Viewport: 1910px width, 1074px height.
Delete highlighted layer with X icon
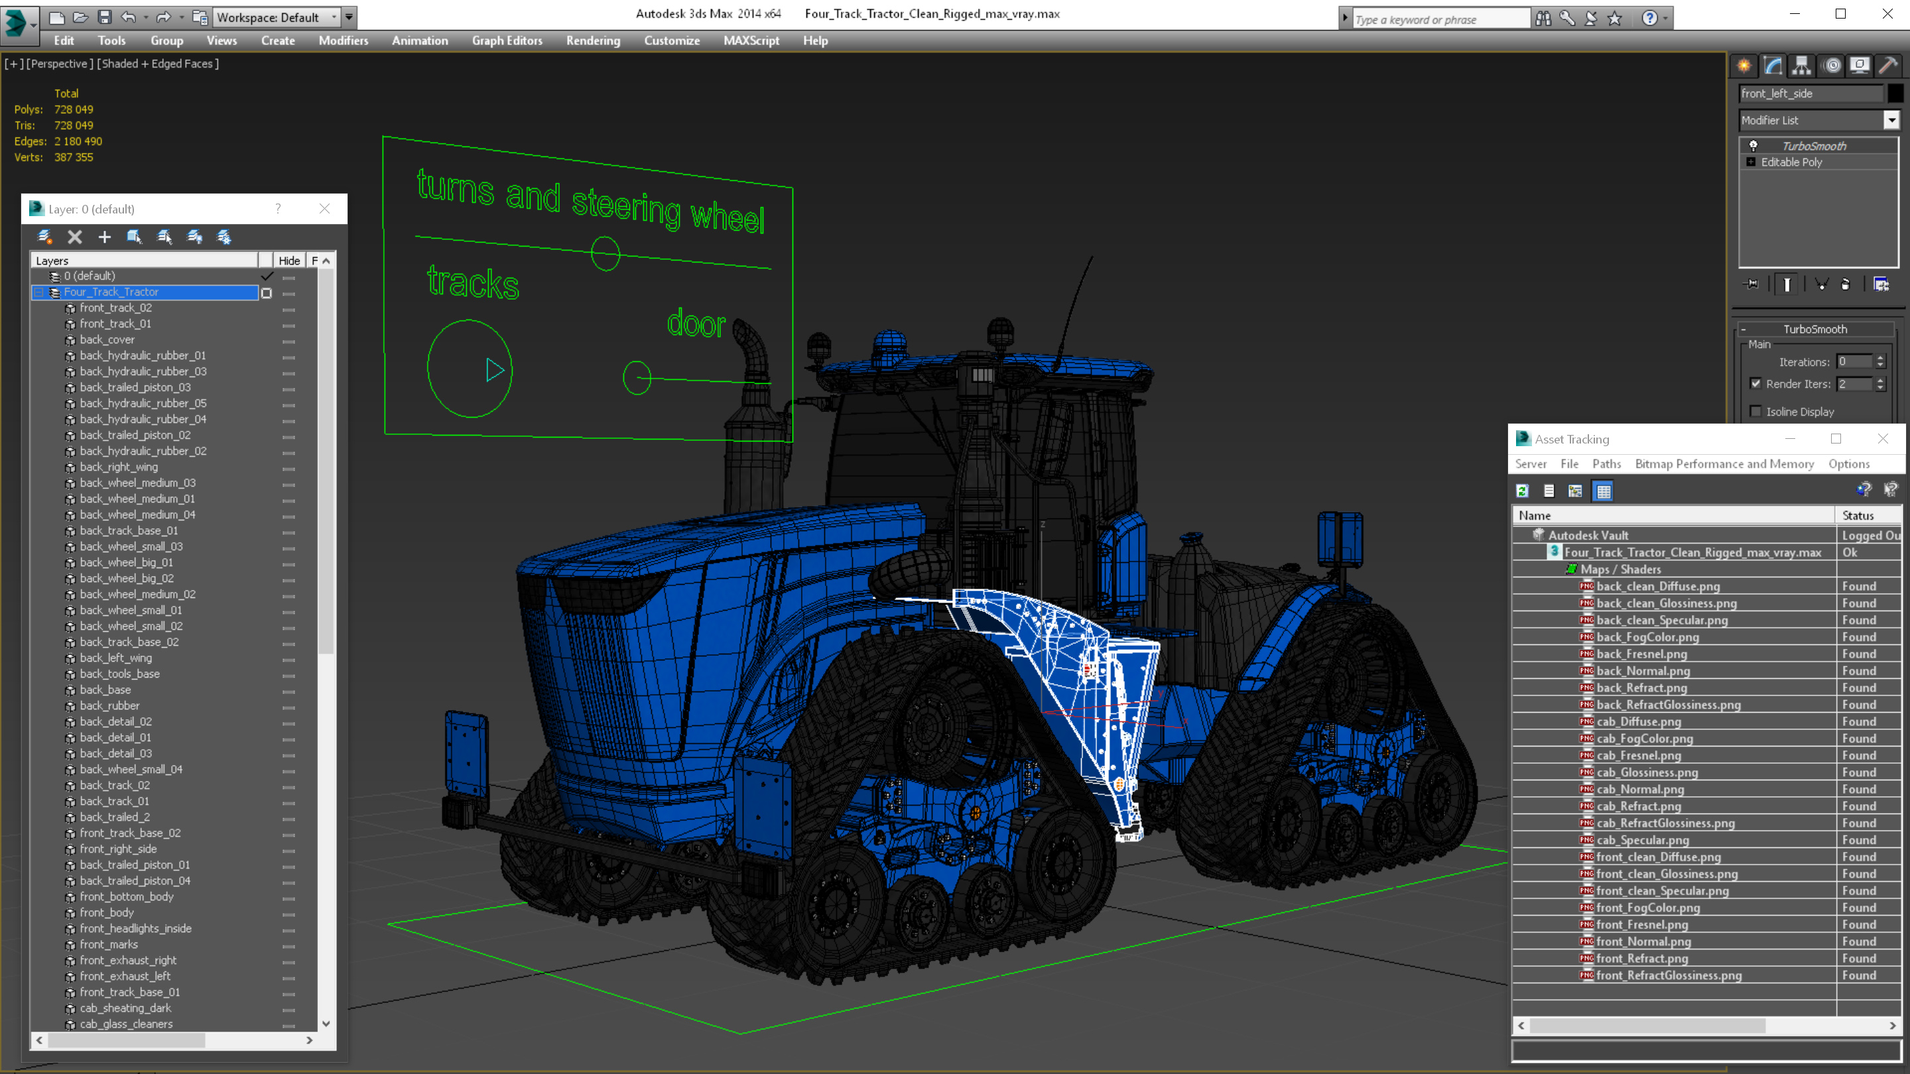(75, 237)
